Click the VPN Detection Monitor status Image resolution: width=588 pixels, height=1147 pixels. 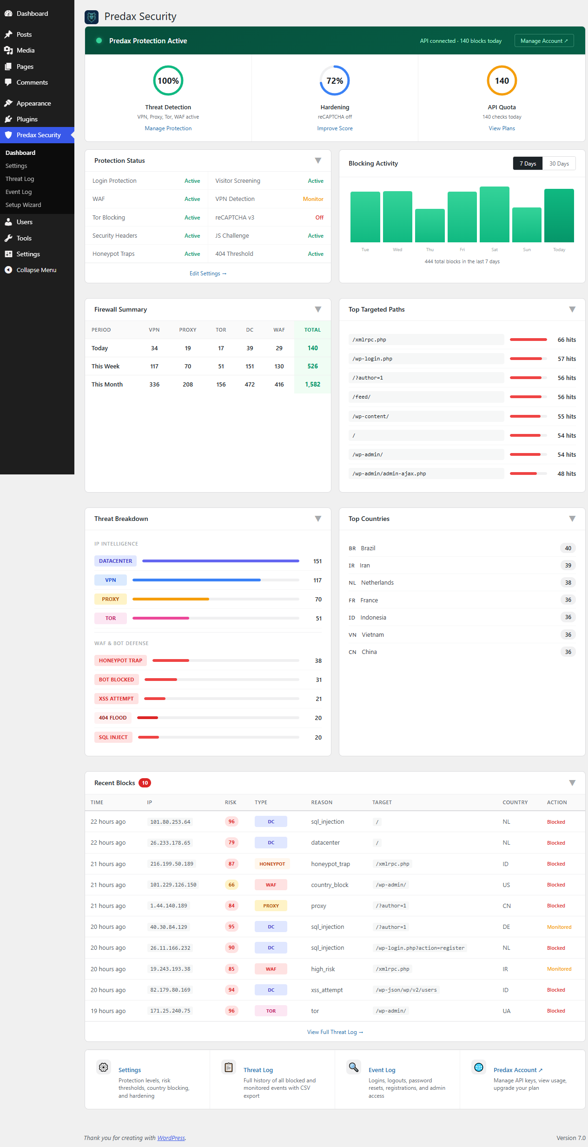pos(313,199)
